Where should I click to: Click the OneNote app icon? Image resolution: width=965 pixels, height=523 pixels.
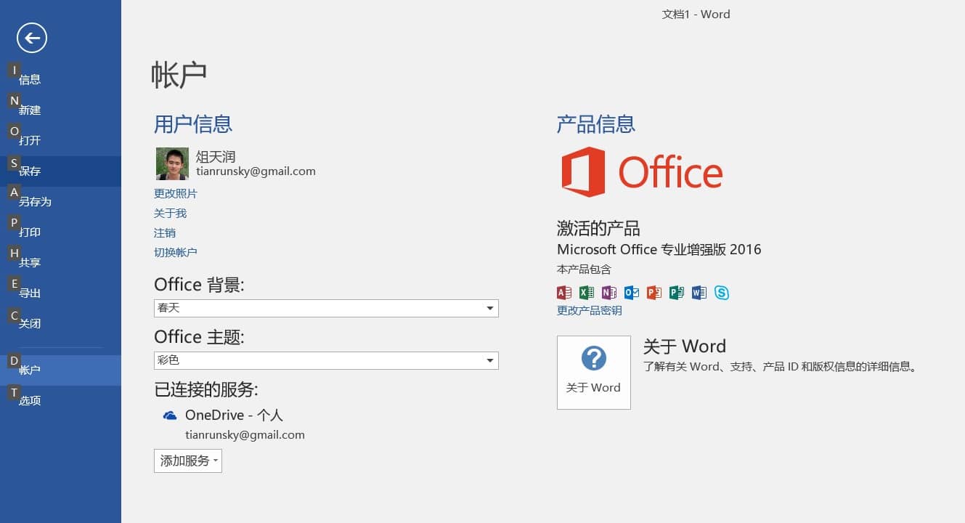608,292
